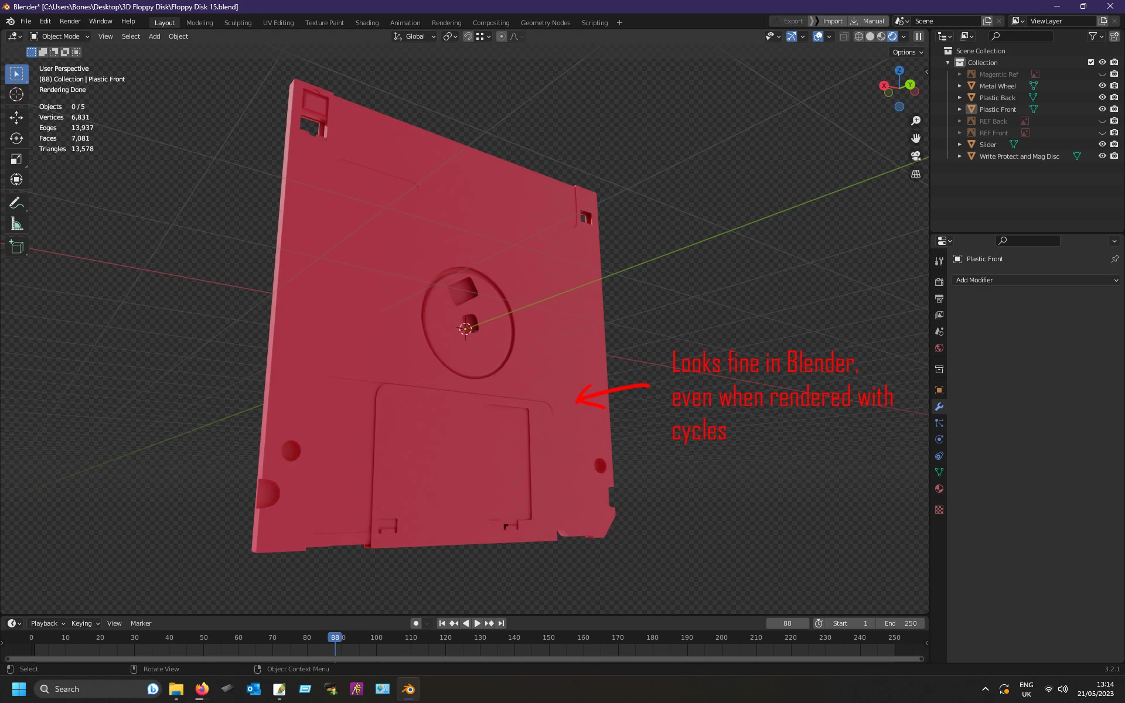Open the Render menu
Screen dimensions: 1125x703
pyautogui.click(x=70, y=21)
